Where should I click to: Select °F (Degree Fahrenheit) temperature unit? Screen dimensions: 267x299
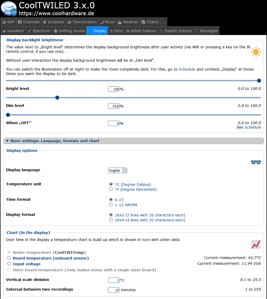[x=111, y=189]
